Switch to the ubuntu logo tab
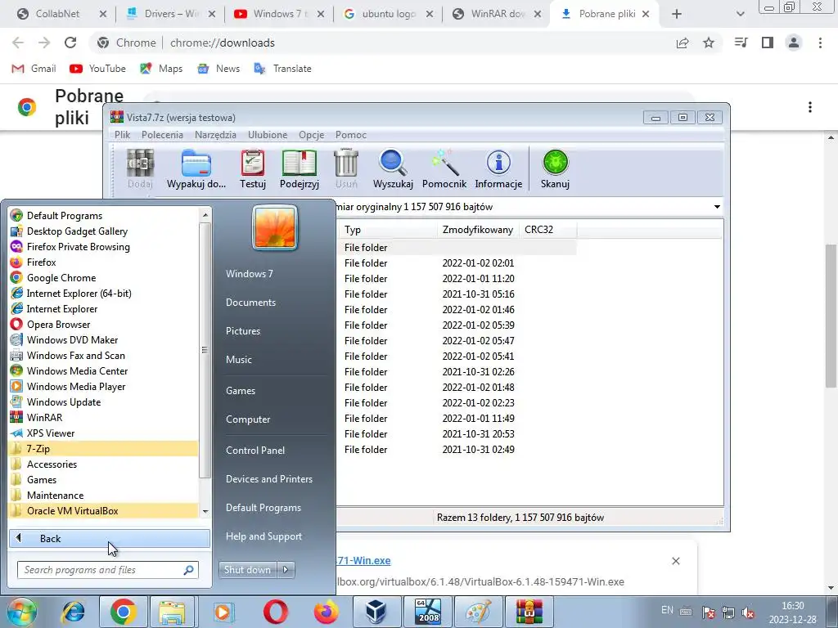 (x=389, y=14)
